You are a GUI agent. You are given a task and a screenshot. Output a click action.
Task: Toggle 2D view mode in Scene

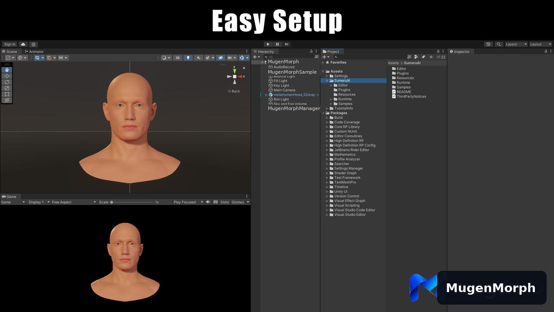coord(177,58)
